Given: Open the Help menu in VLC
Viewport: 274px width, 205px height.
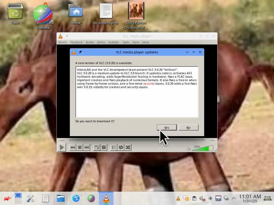Looking at the screenshot, I should (x=145, y=42).
